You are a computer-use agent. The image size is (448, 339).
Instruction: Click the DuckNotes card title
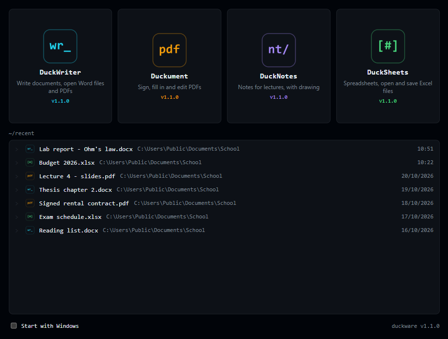click(x=278, y=76)
